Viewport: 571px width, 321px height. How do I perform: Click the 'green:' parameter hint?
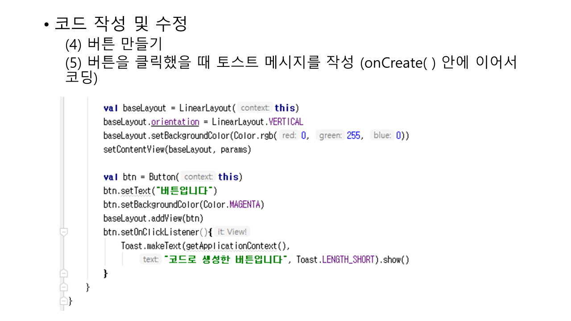click(331, 136)
